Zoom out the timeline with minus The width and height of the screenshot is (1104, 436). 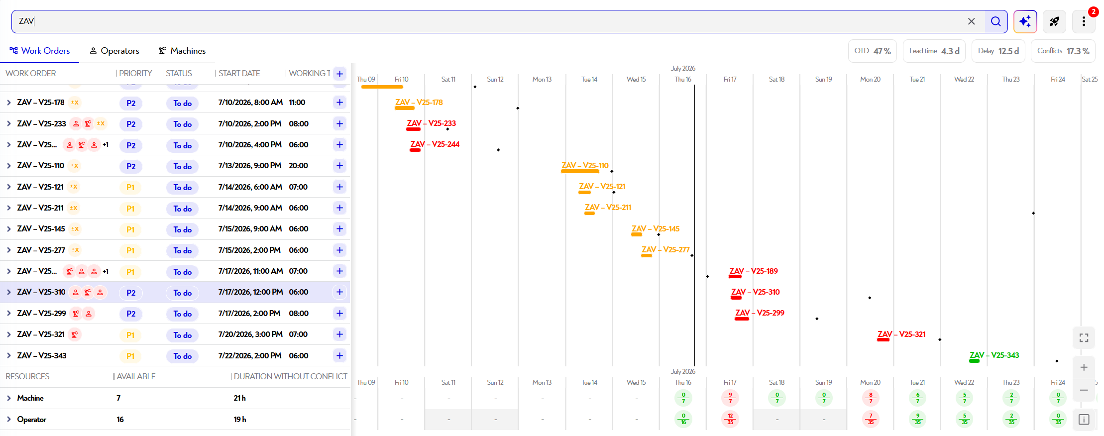pyautogui.click(x=1084, y=390)
